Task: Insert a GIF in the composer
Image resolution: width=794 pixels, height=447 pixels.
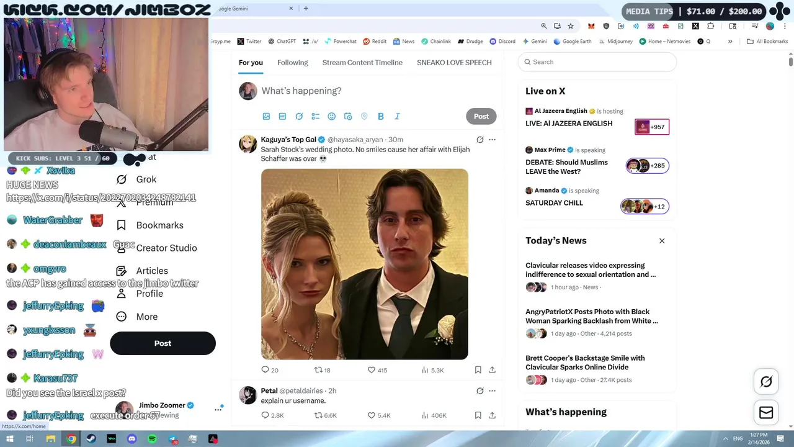Action: 282,116
